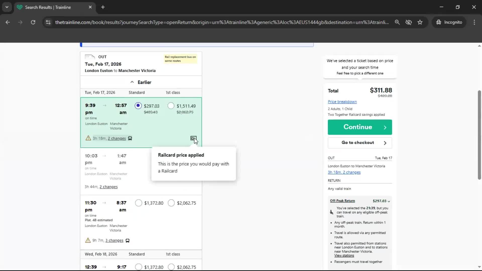The image size is (482, 271).
Task: Click the railcard price icon in selected journey
Action: pyautogui.click(x=193, y=138)
